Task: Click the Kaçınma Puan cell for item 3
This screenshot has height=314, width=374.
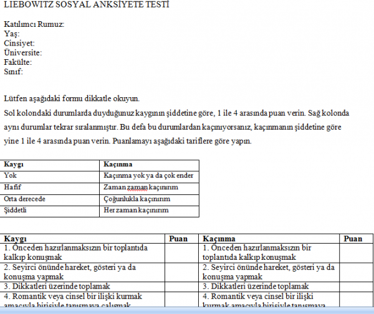Action: 357,287
